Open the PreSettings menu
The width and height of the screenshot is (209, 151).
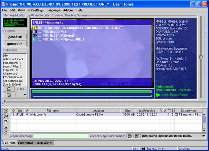(x=36, y=10)
